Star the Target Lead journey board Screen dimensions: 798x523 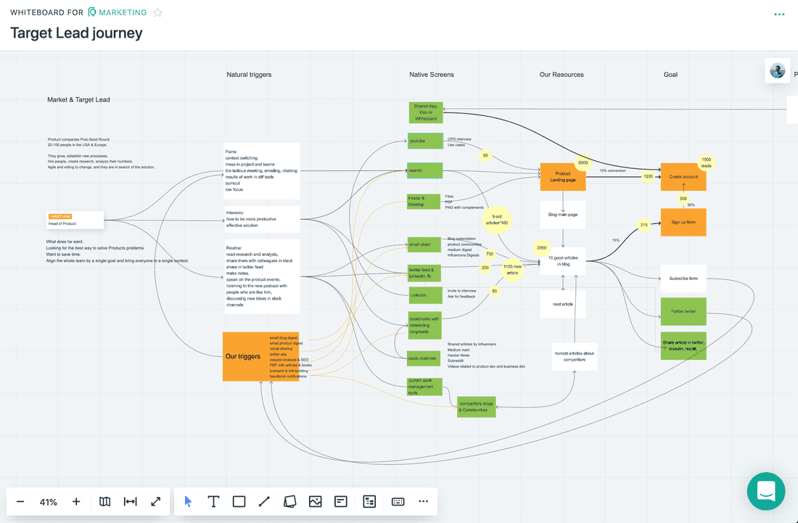click(x=157, y=12)
